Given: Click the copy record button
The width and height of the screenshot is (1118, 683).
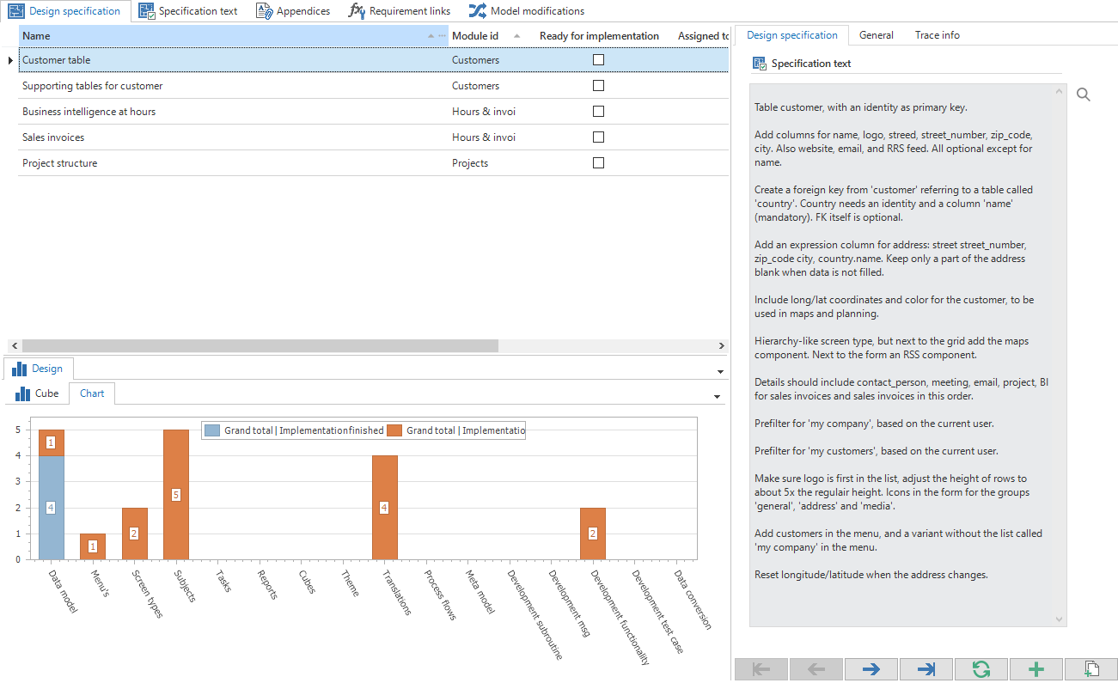Looking at the screenshot, I should tap(1091, 669).
